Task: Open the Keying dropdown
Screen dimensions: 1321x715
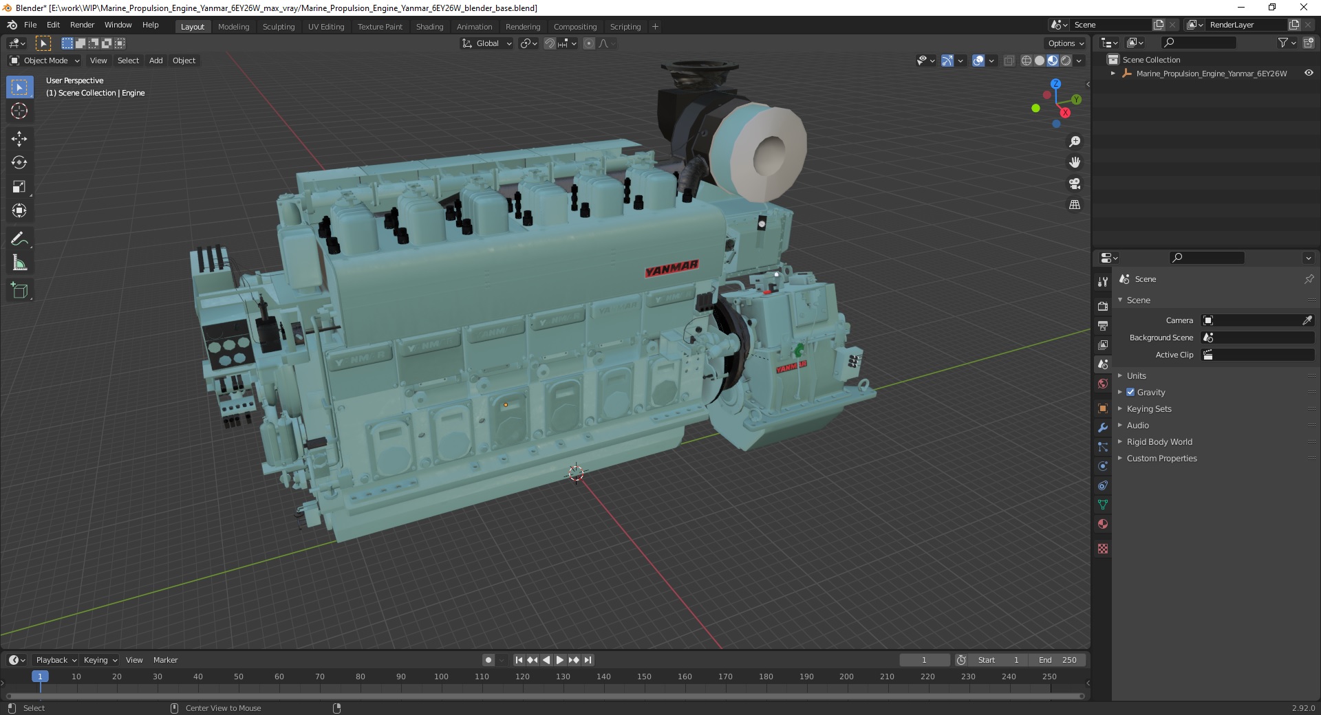Action: click(100, 660)
